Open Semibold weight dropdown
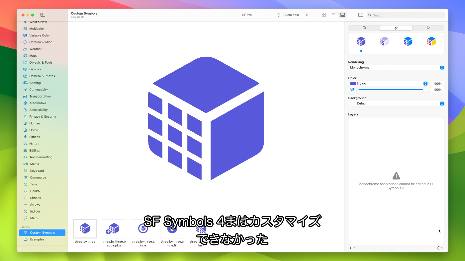The height and width of the screenshot is (261, 465). click(297, 15)
